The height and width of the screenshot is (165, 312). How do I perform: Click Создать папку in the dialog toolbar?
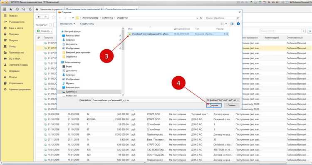87,24
